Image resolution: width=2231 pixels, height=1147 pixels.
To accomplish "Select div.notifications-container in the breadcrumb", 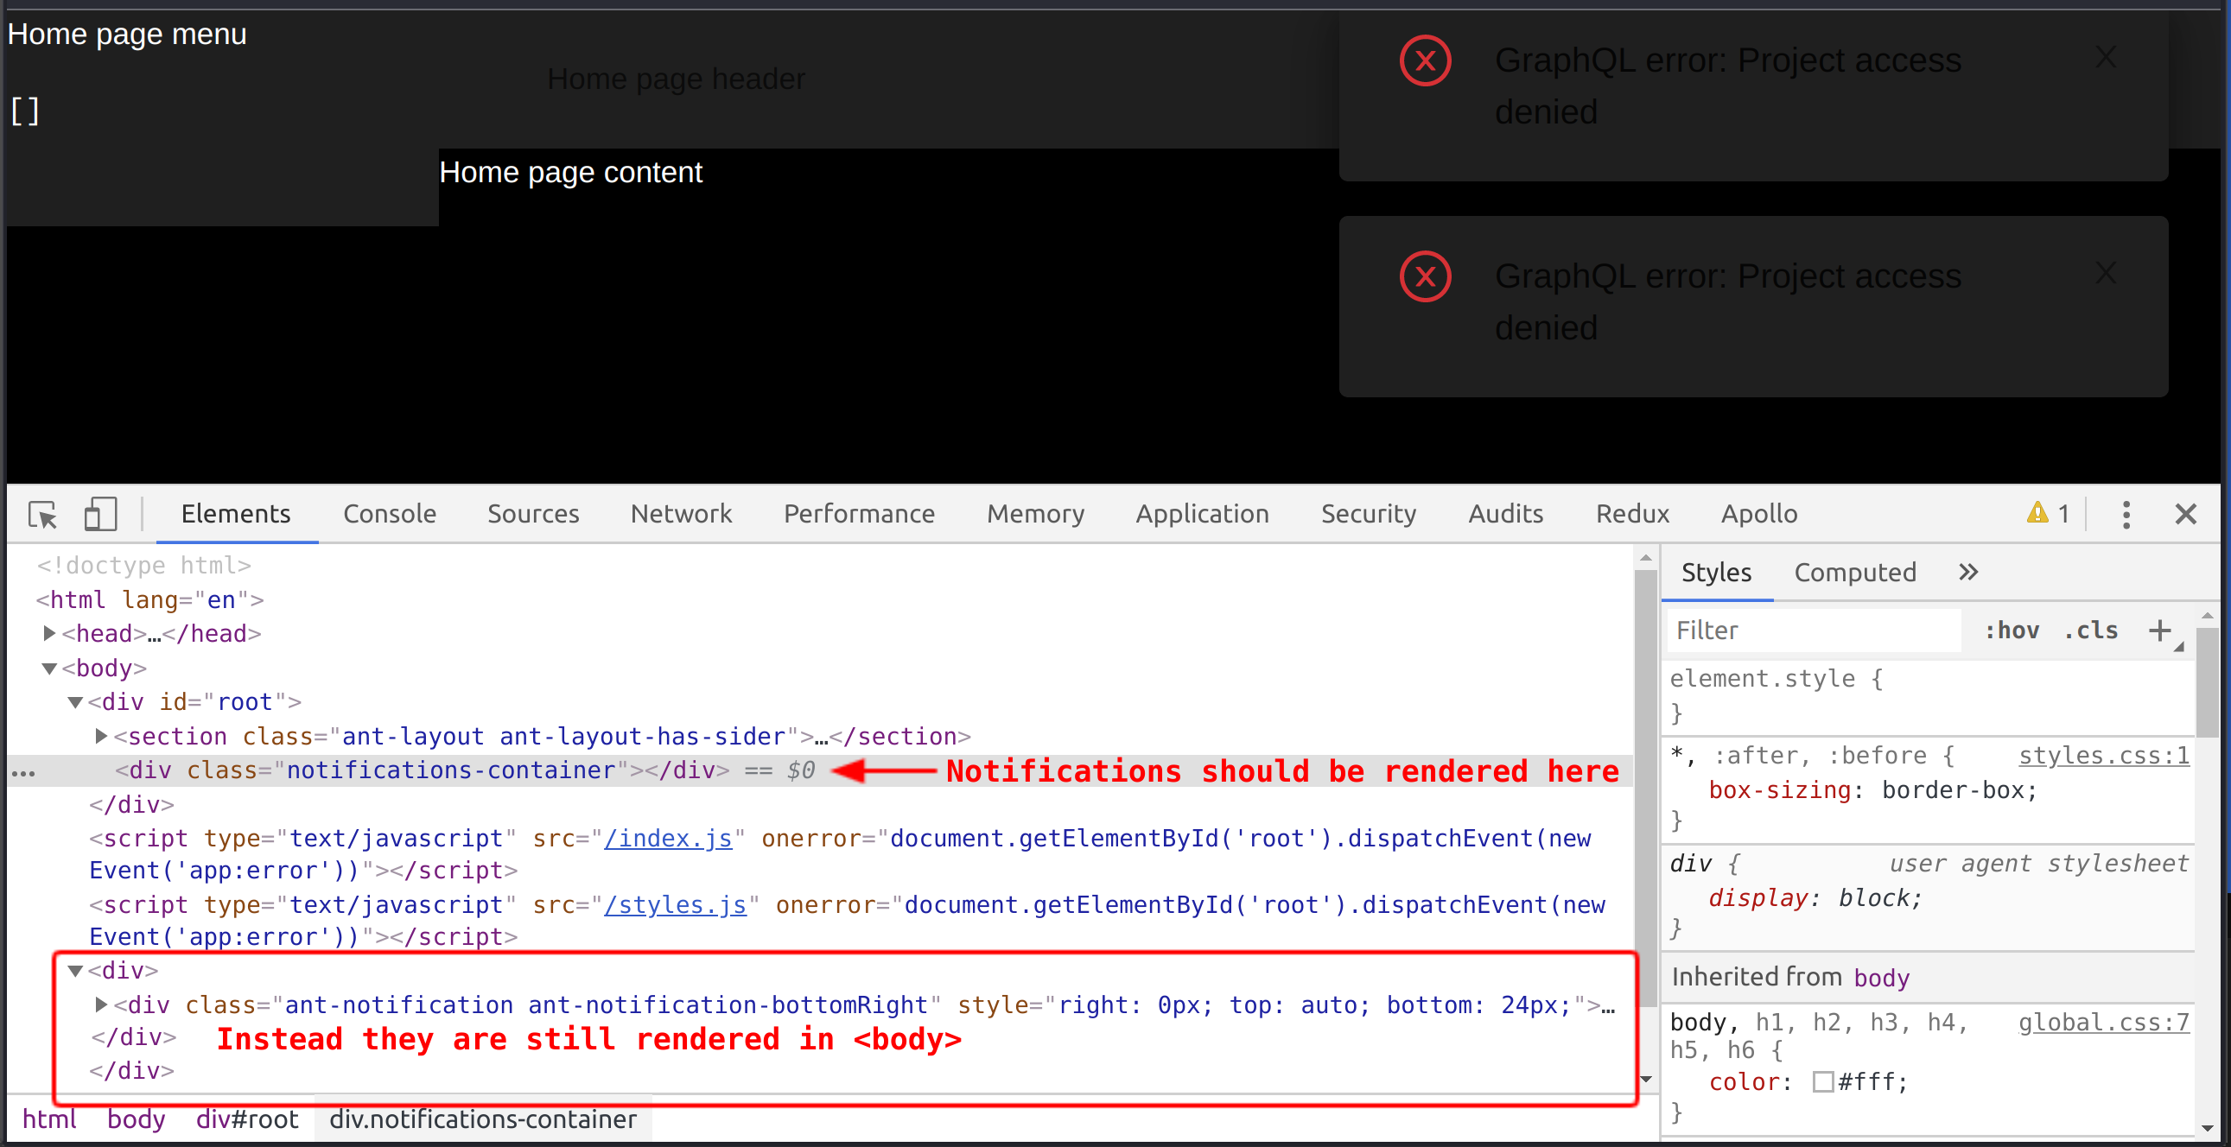I will [482, 1118].
